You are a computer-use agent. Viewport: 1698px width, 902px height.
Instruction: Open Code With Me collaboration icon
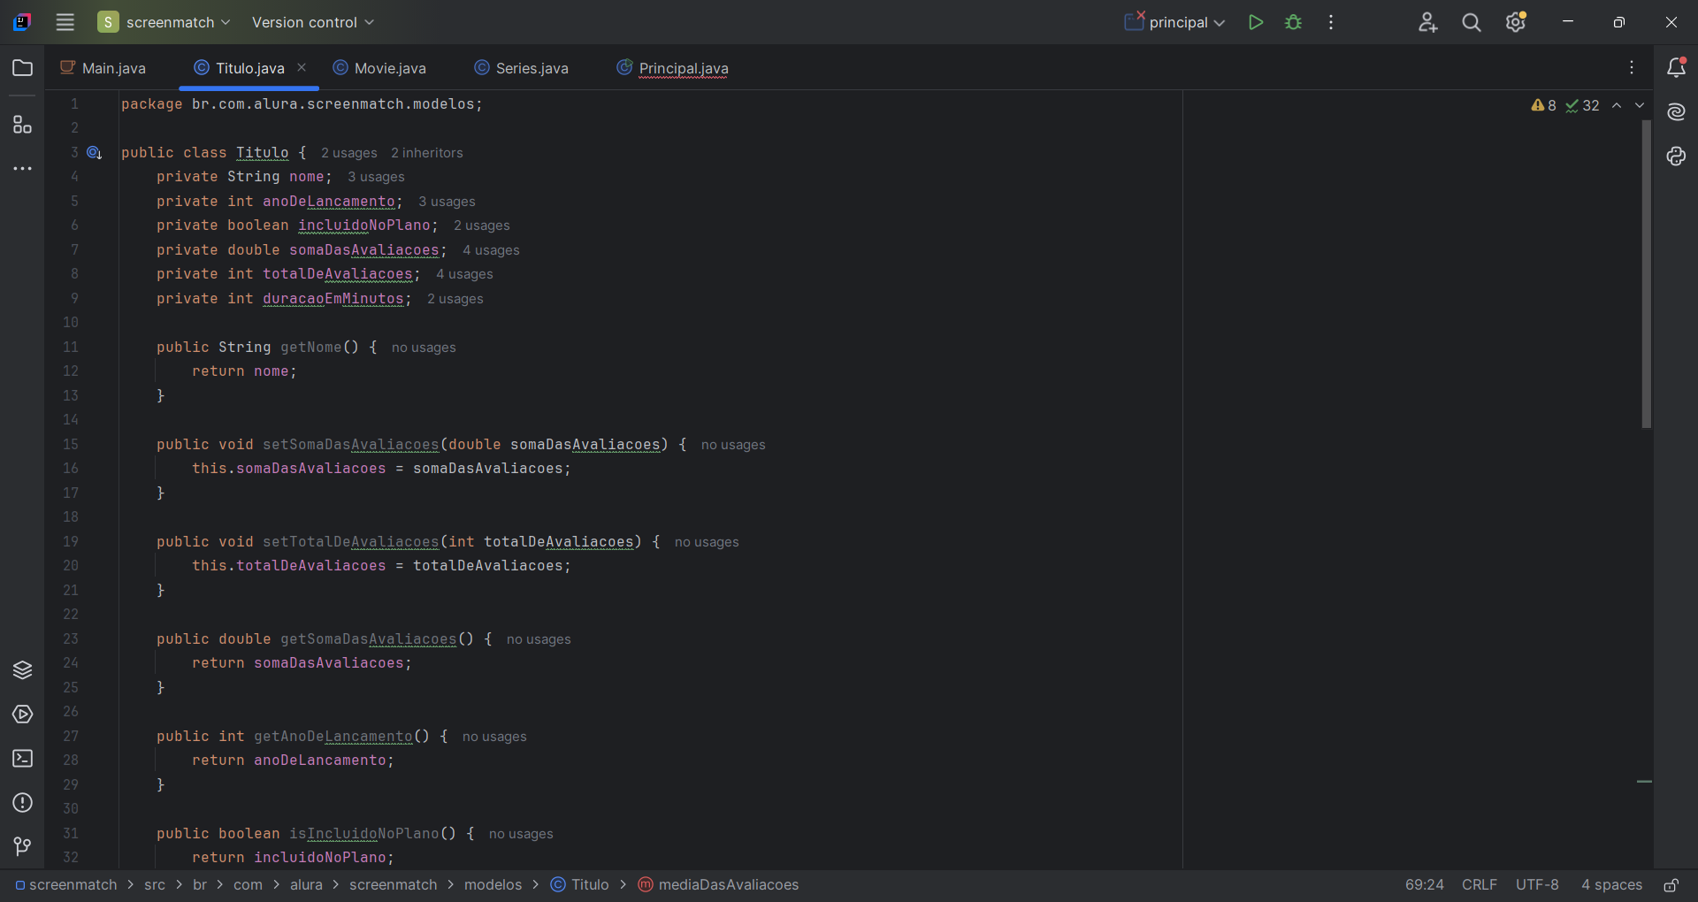coord(1427,22)
